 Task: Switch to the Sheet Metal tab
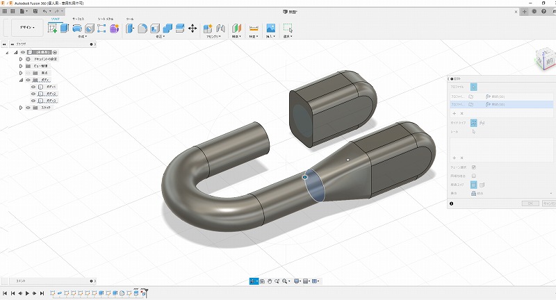106,19
